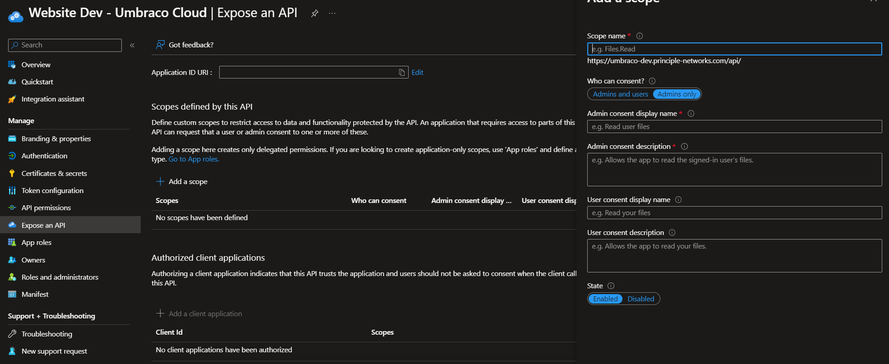
Task: Click the pin icon beside the page title
Action: click(x=315, y=14)
